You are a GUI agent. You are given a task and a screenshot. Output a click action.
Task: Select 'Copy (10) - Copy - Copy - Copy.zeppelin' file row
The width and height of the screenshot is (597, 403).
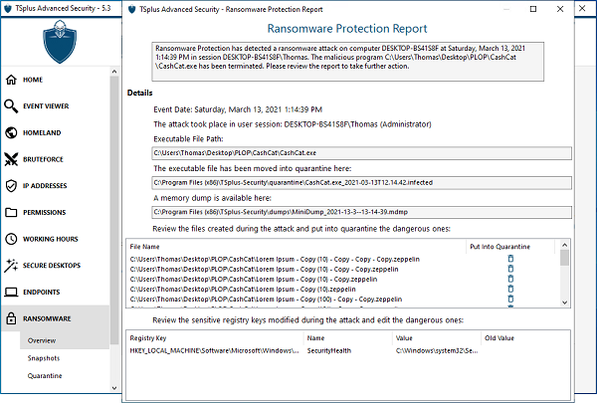click(275, 259)
